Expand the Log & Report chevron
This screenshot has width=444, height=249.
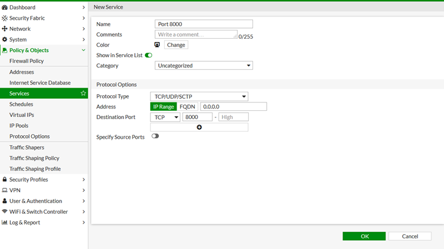coord(84,222)
